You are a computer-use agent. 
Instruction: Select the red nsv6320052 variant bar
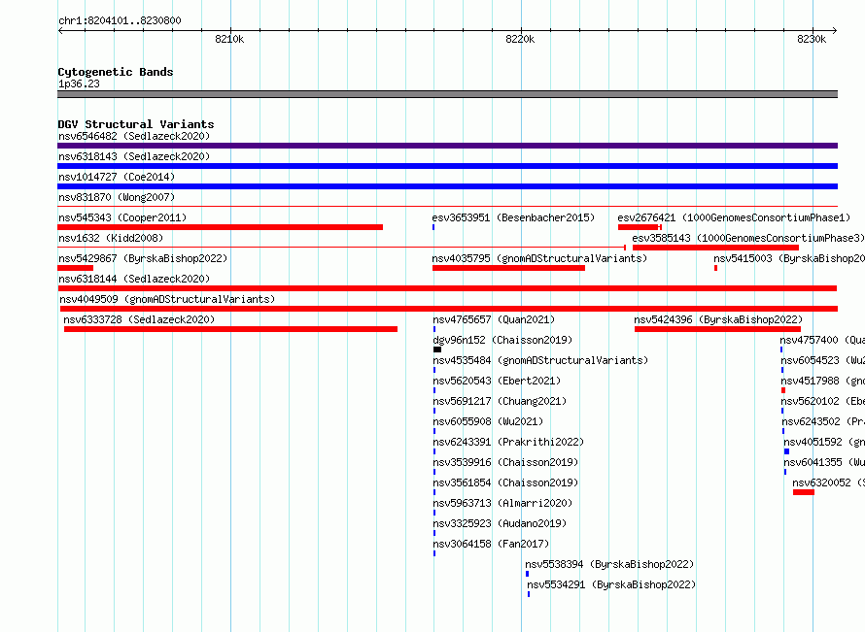click(x=804, y=492)
